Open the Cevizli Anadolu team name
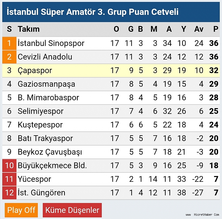Image resolution: width=222 pixels, height=219 pixels. point(45,57)
